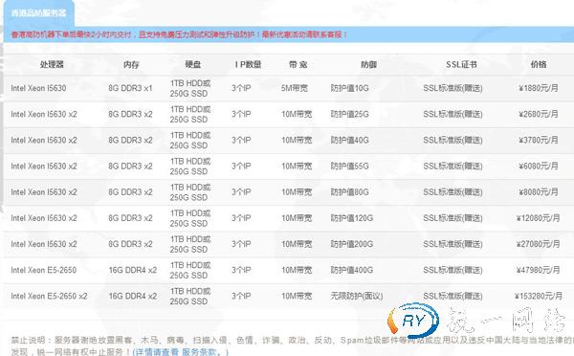574x356 pixels.
Task: Select the ¥6080元/月 price cell
Action: point(539,166)
